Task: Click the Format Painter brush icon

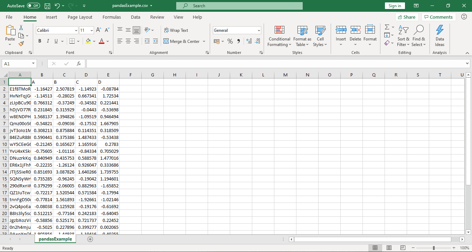Action: (x=21, y=44)
